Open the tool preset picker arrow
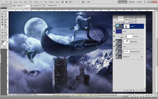The image size is (158, 99). tap(6, 6)
